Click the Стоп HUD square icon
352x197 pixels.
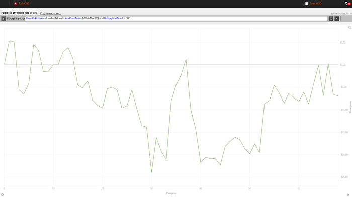307,4
